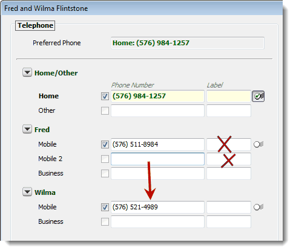Uncheck Wilma's Mobile checkbox
Screen dimensions: 293x251
(x=105, y=207)
